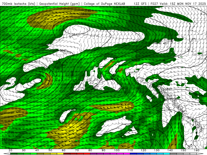This screenshot has height=155, width=207.
Task: Click the 'Valid: 15Z MON NOV 17 2025' text
Action: pyautogui.click(x=183, y=4)
